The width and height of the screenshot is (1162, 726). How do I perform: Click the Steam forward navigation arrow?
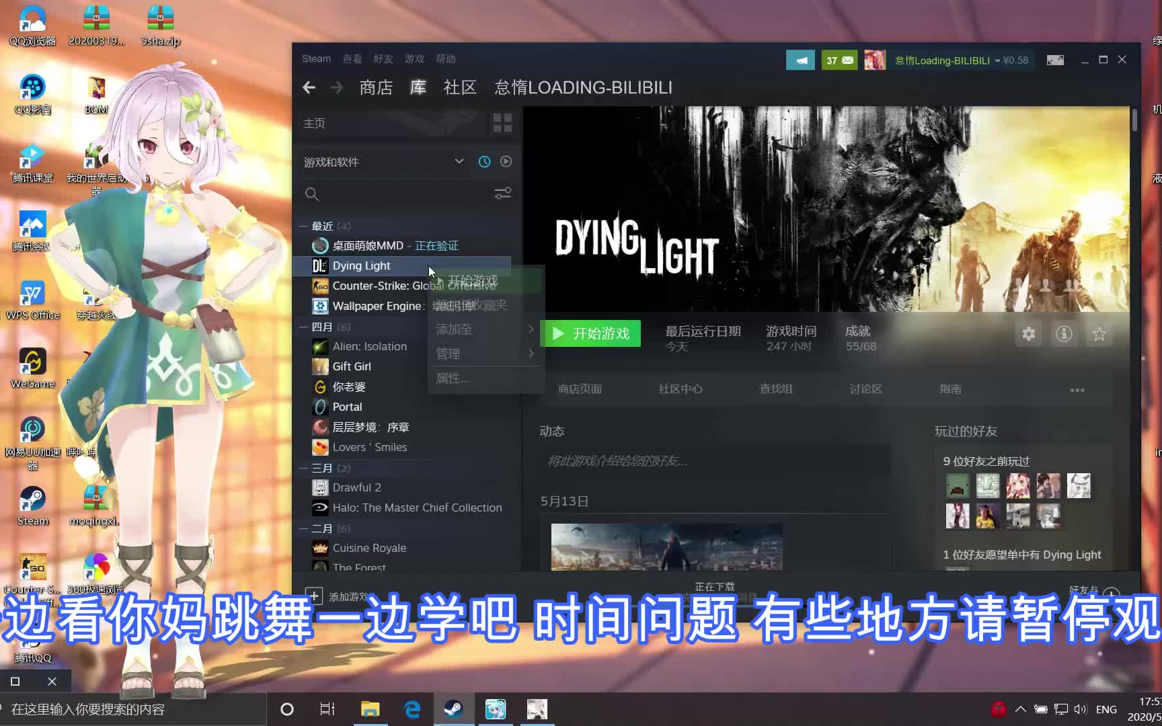coord(337,87)
